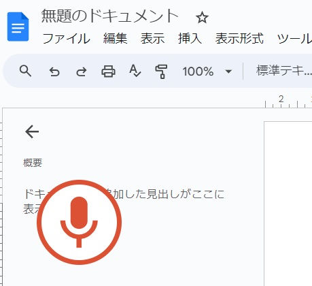The width and height of the screenshot is (312, 286).
Task: Open the 表示形式 menu
Action: (239, 38)
